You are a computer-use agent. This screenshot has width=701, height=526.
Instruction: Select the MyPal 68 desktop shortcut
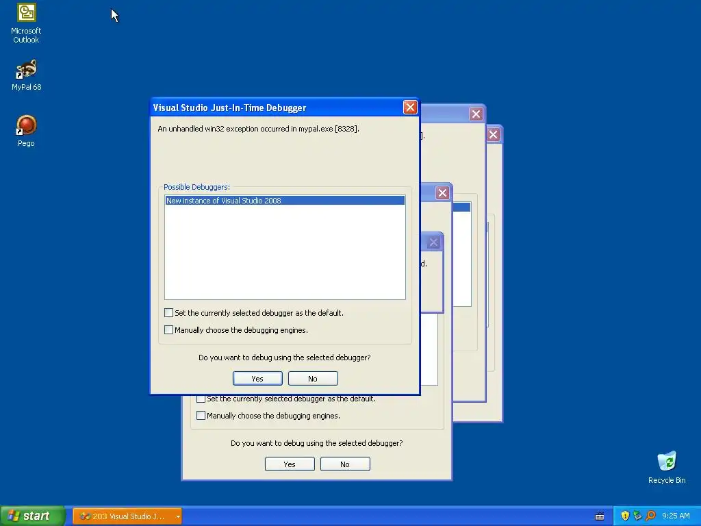point(26,75)
